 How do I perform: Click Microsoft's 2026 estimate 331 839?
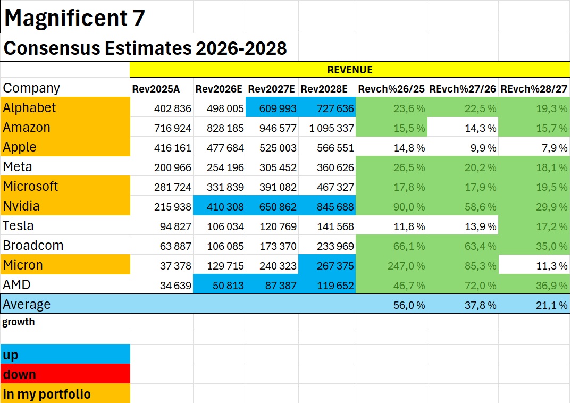(219, 187)
